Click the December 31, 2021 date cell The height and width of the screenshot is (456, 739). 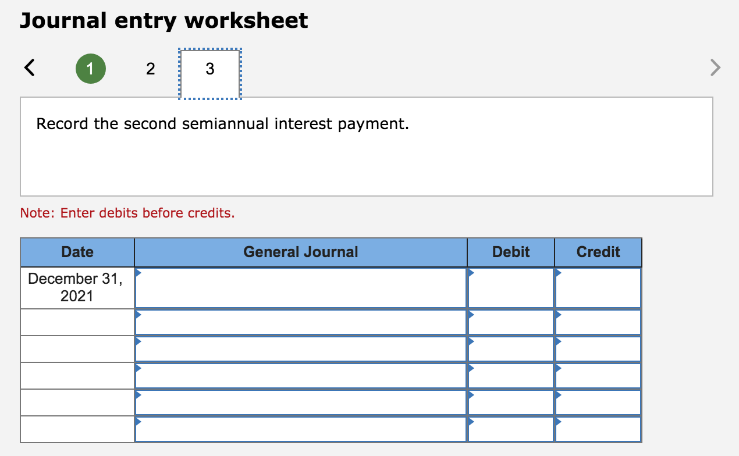click(77, 288)
